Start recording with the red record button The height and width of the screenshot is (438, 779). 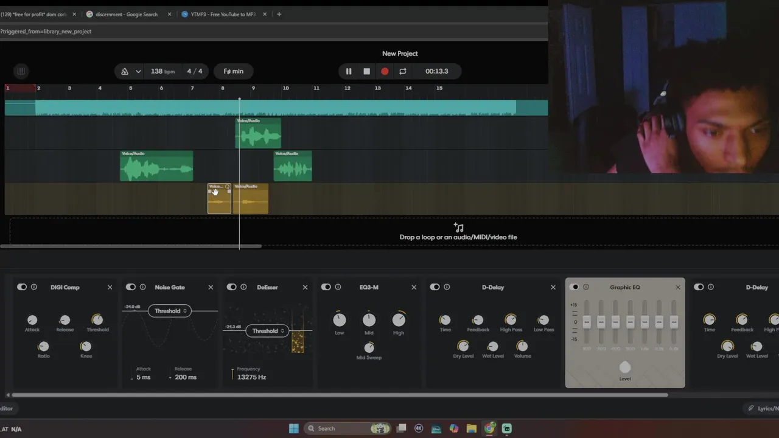[x=385, y=71]
